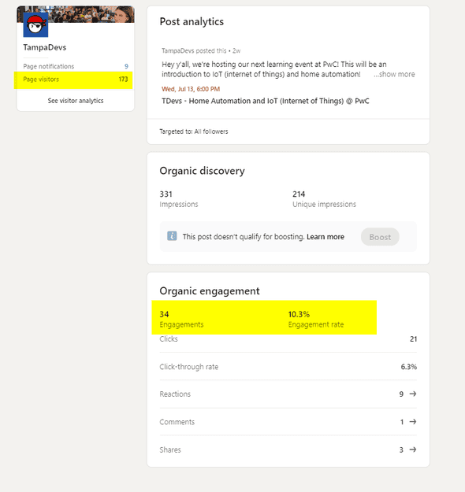Select the Page visitors row
Image resolution: width=465 pixels, height=492 pixels.
76,80
